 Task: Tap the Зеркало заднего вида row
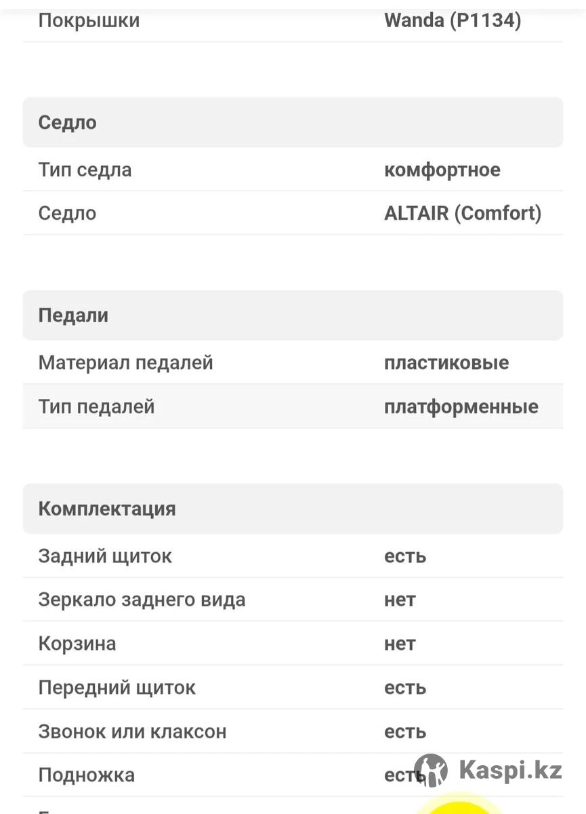point(293,600)
